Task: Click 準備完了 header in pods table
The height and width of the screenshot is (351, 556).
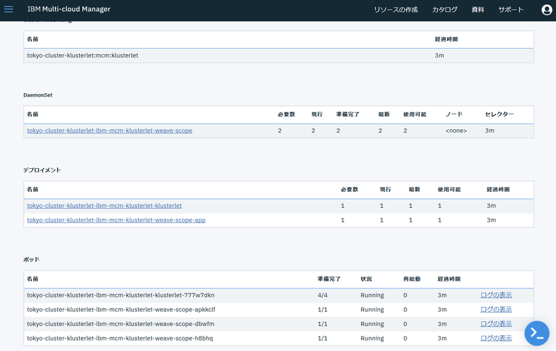Action: pyautogui.click(x=329, y=279)
